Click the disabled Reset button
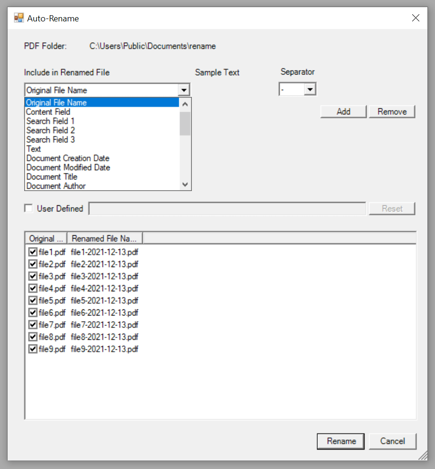Screen dimensions: 435x469 [x=392, y=208]
